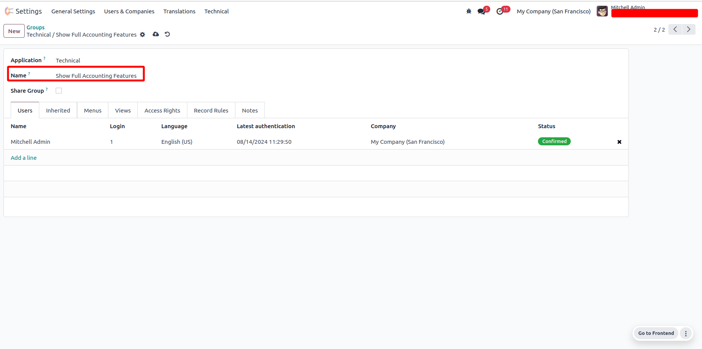Click the New button

14,31
